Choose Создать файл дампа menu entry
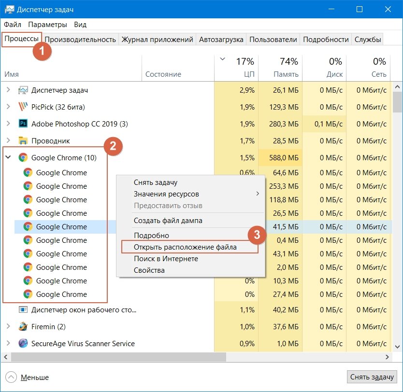403x392 pixels. tap(191, 221)
